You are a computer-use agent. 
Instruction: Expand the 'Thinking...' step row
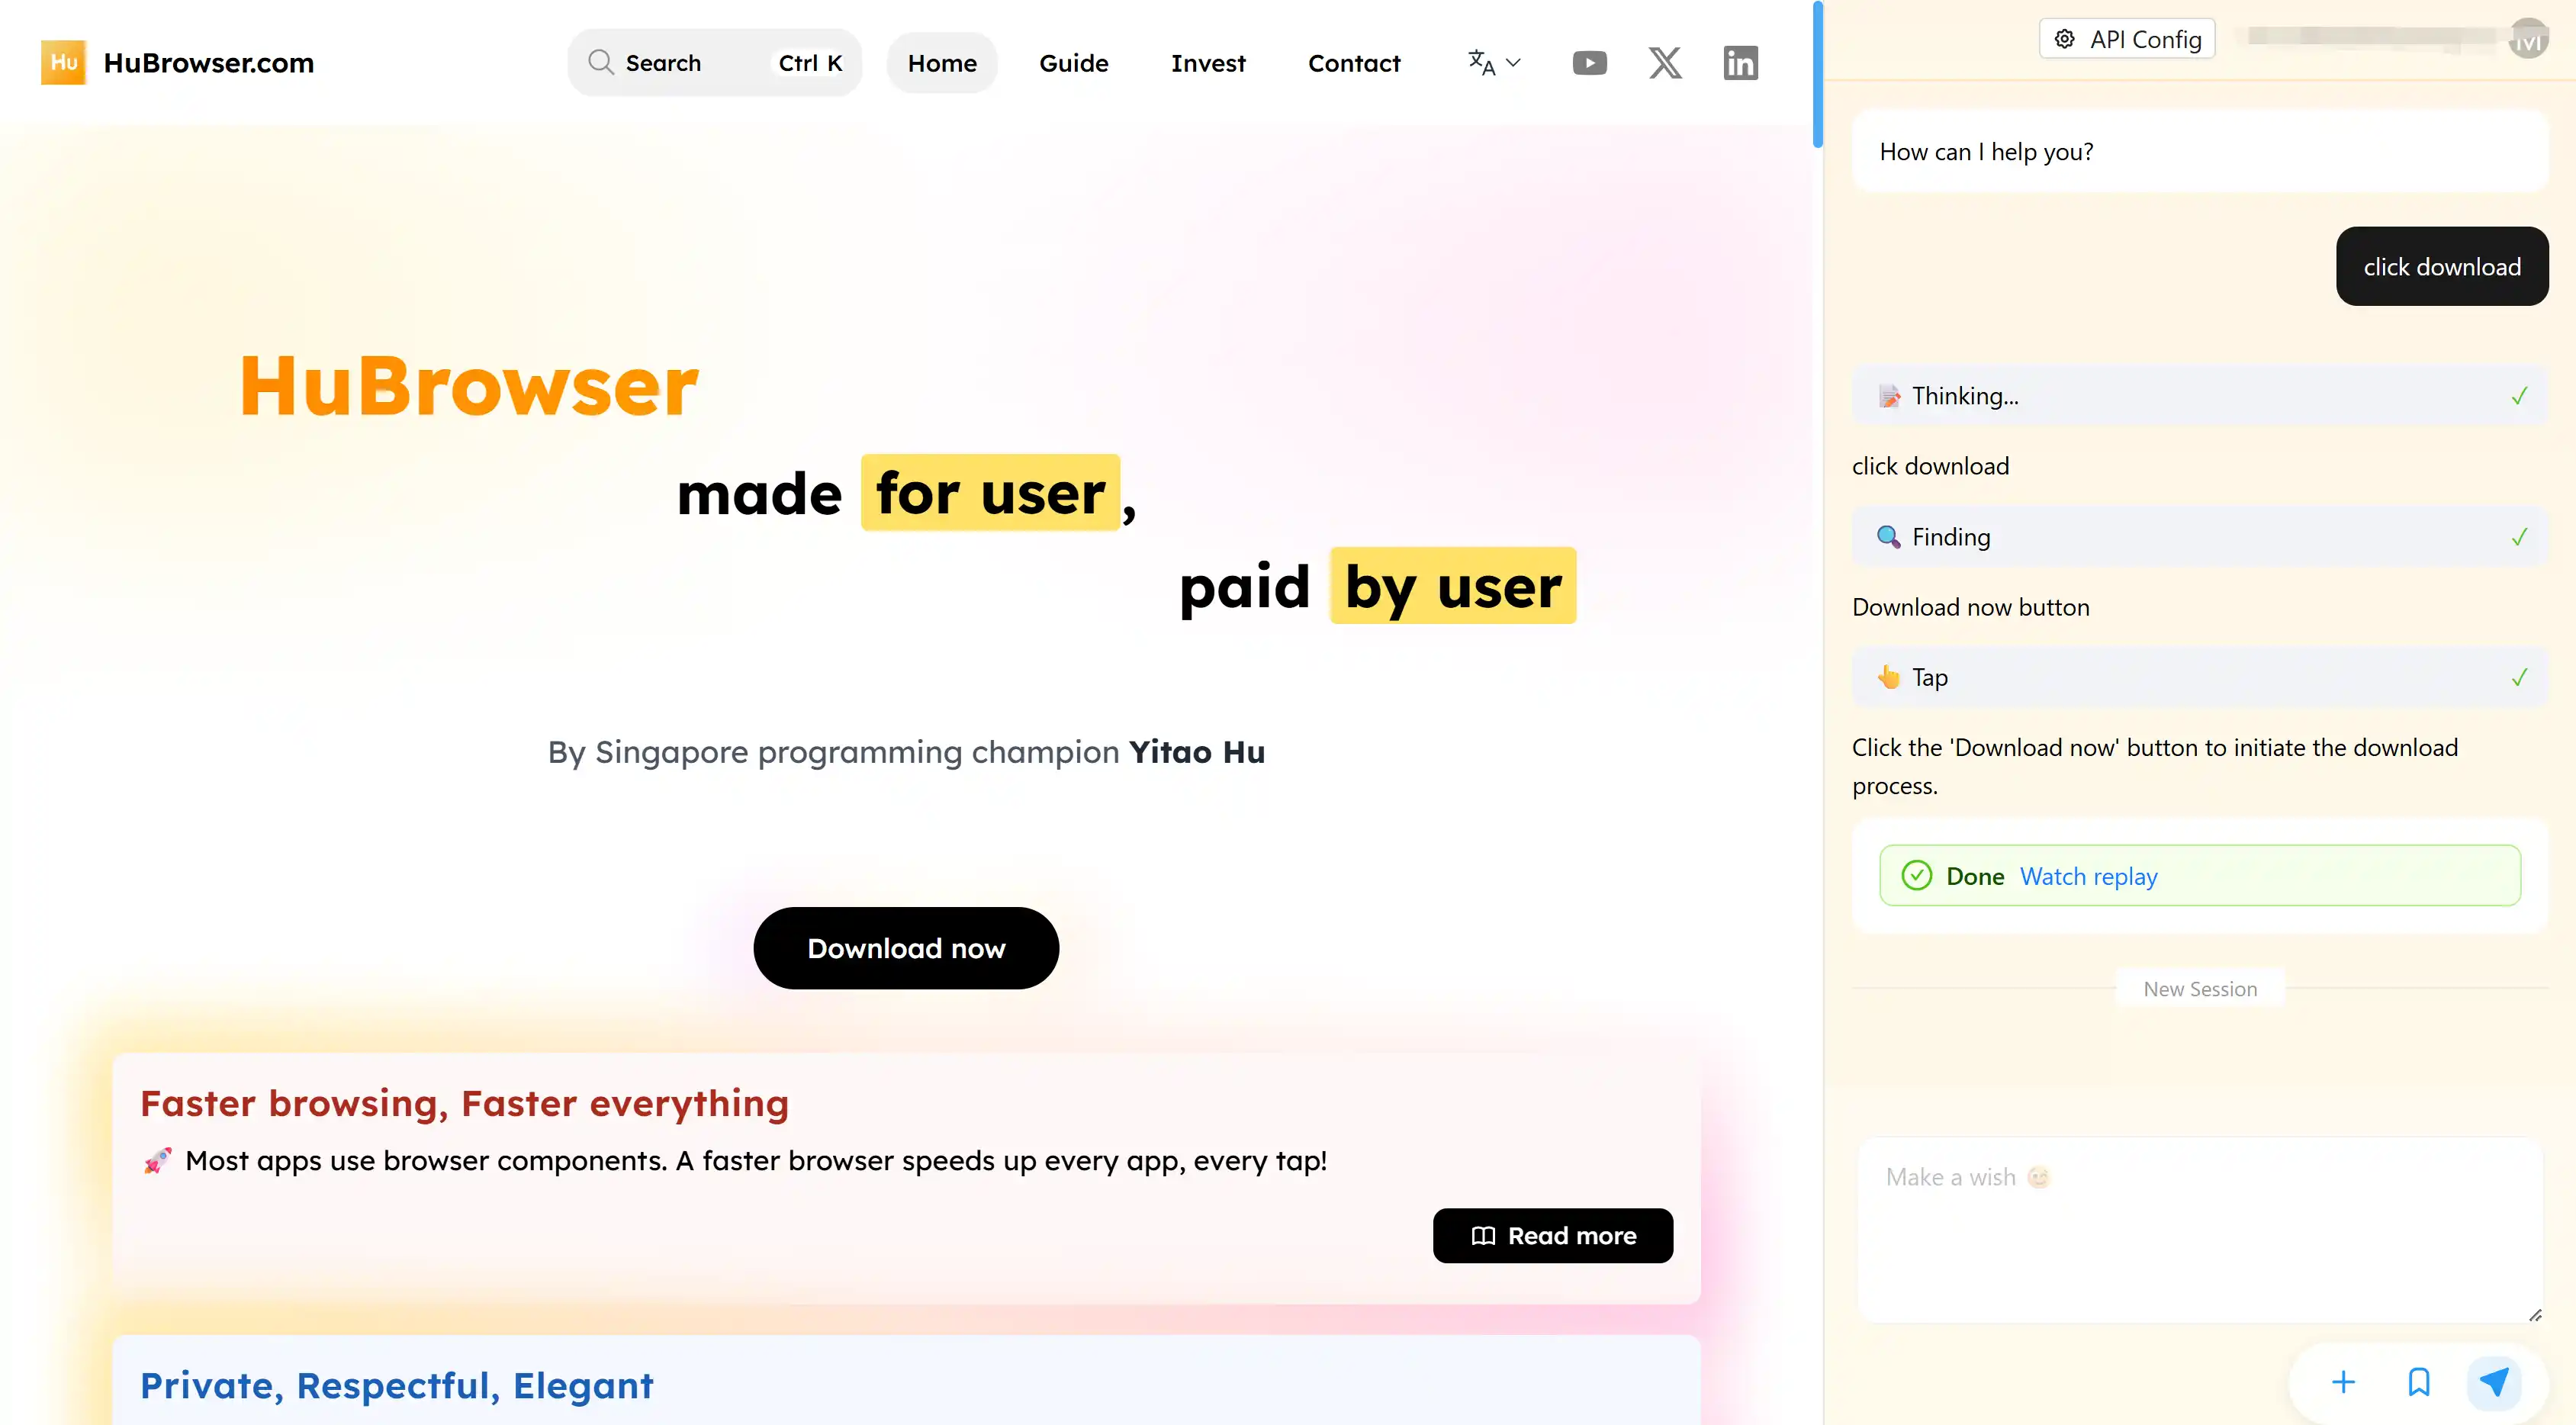tap(2197, 395)
